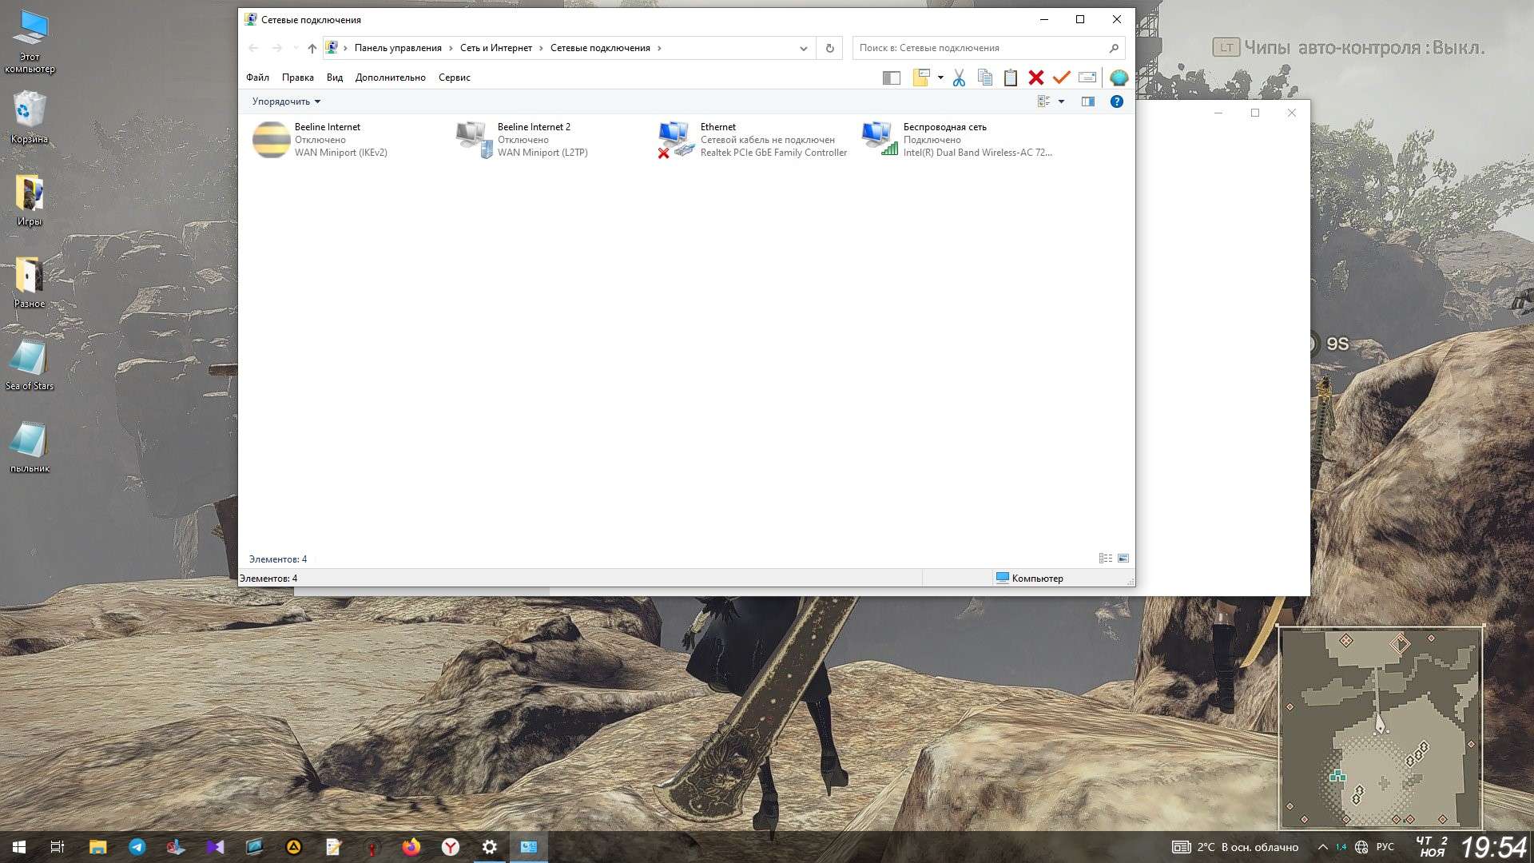Click the envelope E-mail toolbar icon

click(x=1087, y=78)
